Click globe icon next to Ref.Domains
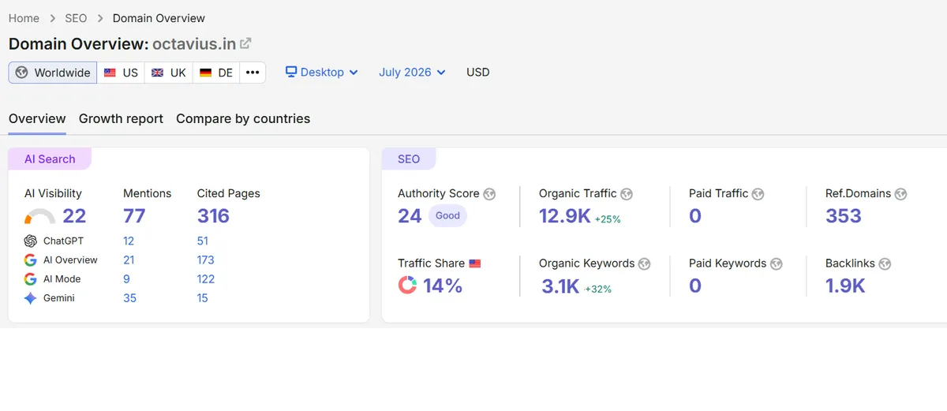Image resolution: width=947 pixels, height=411 pixels. 900,194
